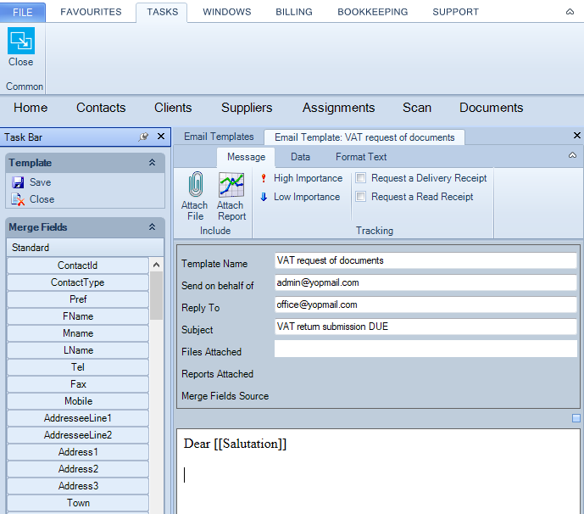Screen dimensions: 584x514
Task: Insert the AddresseeLine2 merge field
Action: [x=77, y=435]
